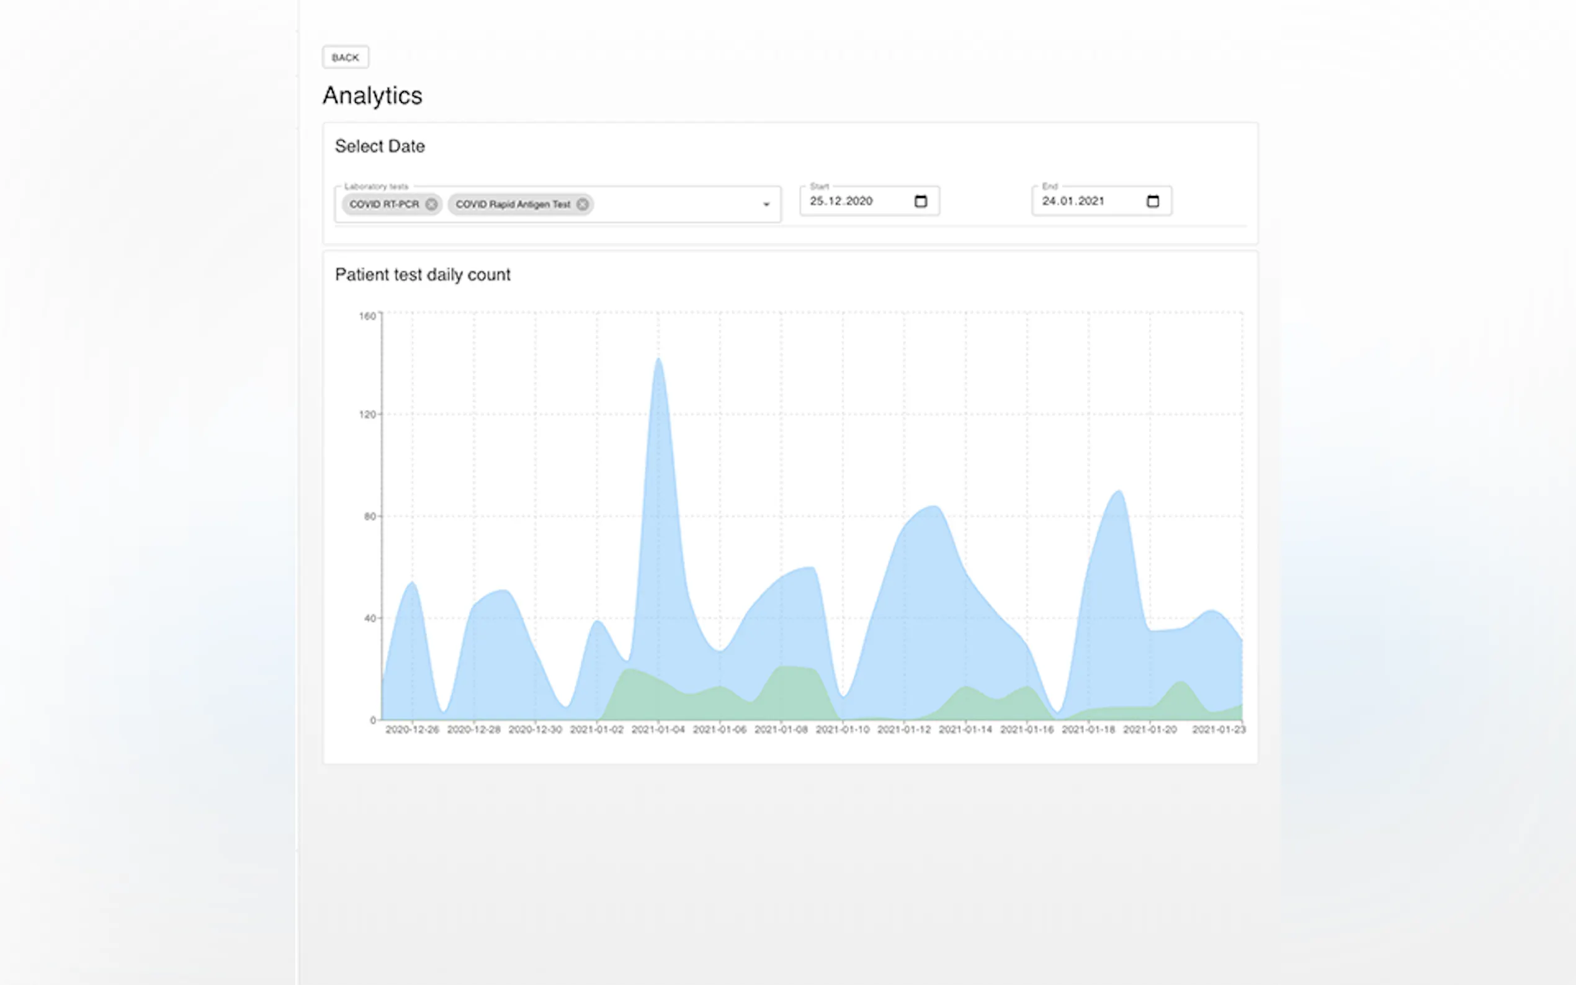Click the 2020-12-26 x-axis label

[x=412, y=729]
